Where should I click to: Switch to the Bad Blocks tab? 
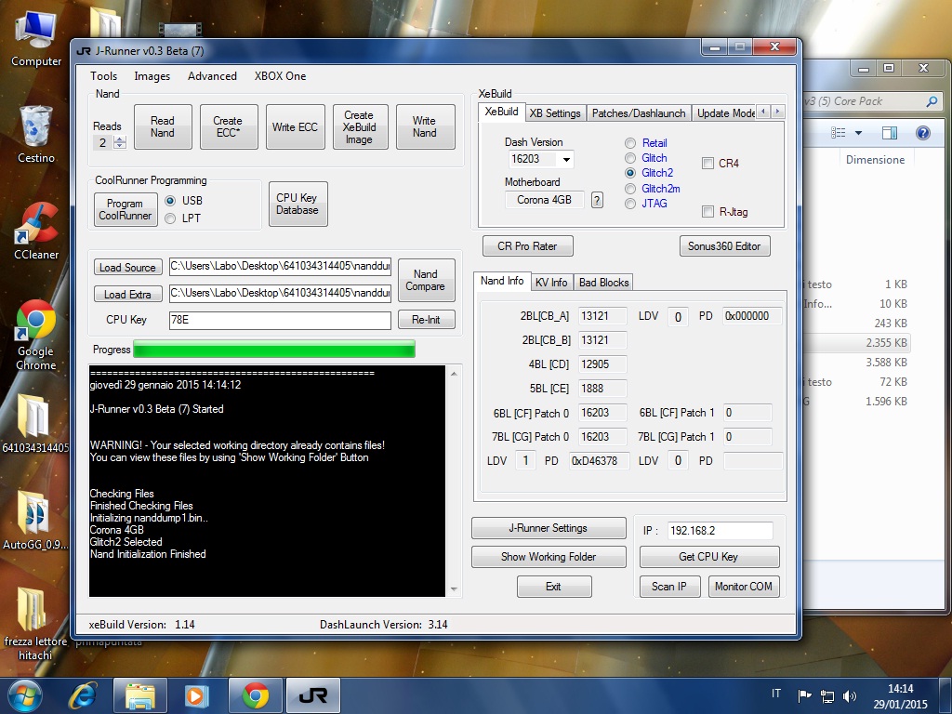click(x=603, y=283)
